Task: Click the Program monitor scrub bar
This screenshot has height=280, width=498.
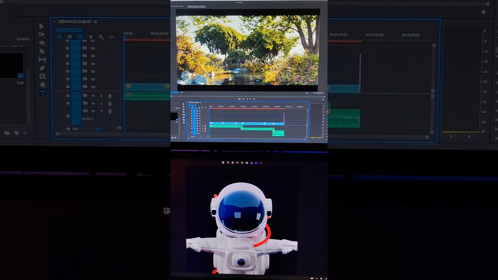Action: coord(248,97)
